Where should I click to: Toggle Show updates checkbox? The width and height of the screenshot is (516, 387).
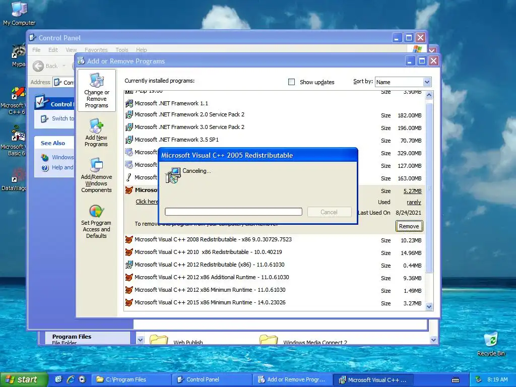(292, 82)
